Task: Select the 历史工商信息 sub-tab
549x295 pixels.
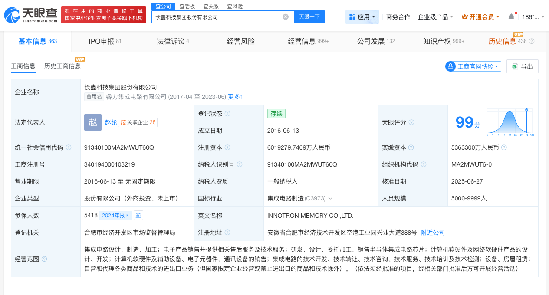Action: coord(62,66)
